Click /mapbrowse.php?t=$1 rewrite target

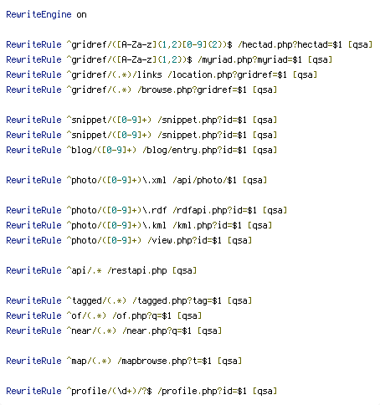164,361
